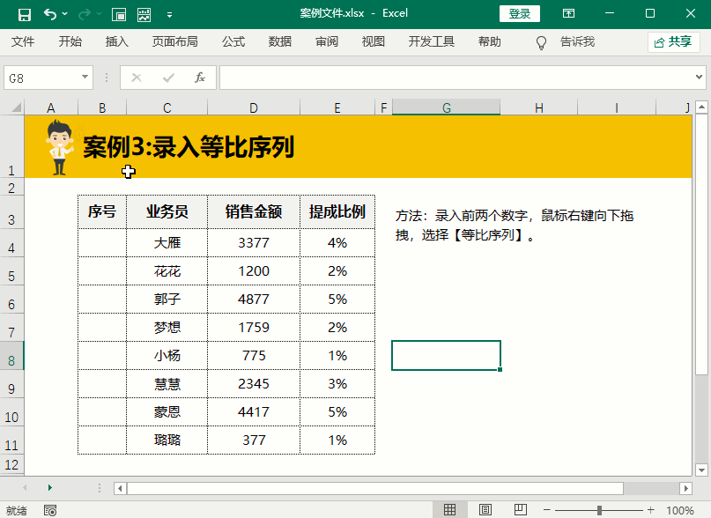This screenshot has width=711, height=518.
Task: Click the macro recording icon in status bar
Action: [x=50, y=510]
